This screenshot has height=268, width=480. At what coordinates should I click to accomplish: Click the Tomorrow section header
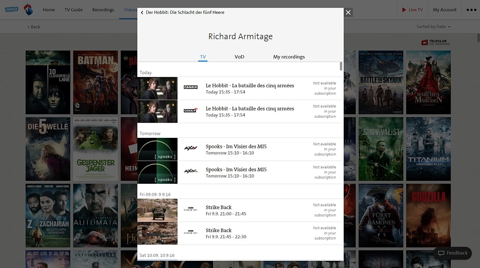[150, 134]
